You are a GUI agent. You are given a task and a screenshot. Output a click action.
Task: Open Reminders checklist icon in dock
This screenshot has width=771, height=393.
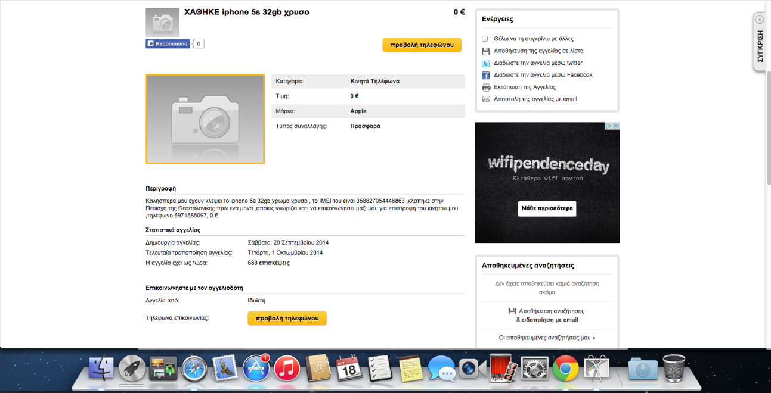380,368
